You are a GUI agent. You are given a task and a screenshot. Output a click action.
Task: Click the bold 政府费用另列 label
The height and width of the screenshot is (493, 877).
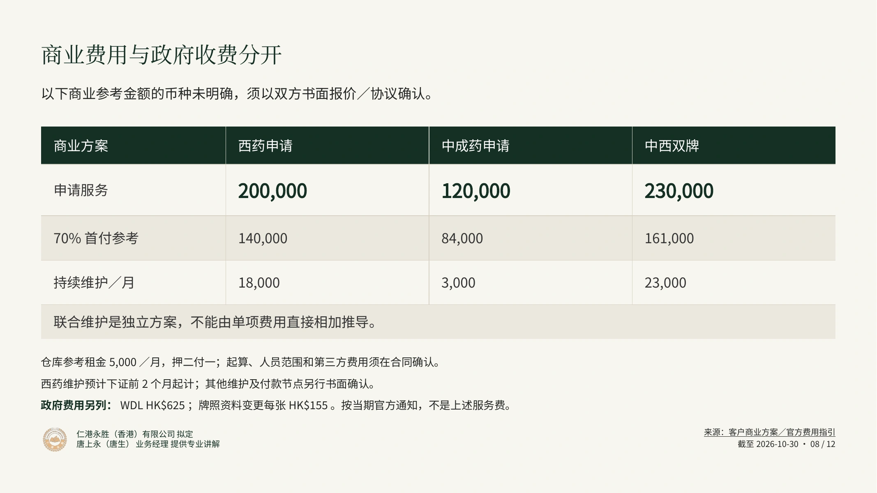coord(76,405)
